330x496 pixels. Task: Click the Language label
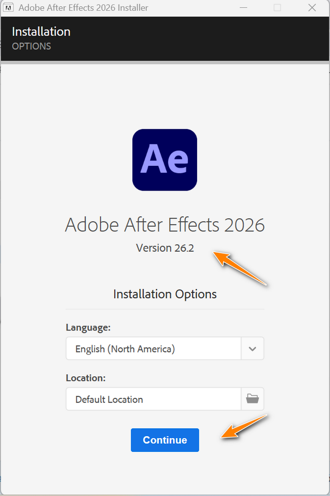[88, 328]
